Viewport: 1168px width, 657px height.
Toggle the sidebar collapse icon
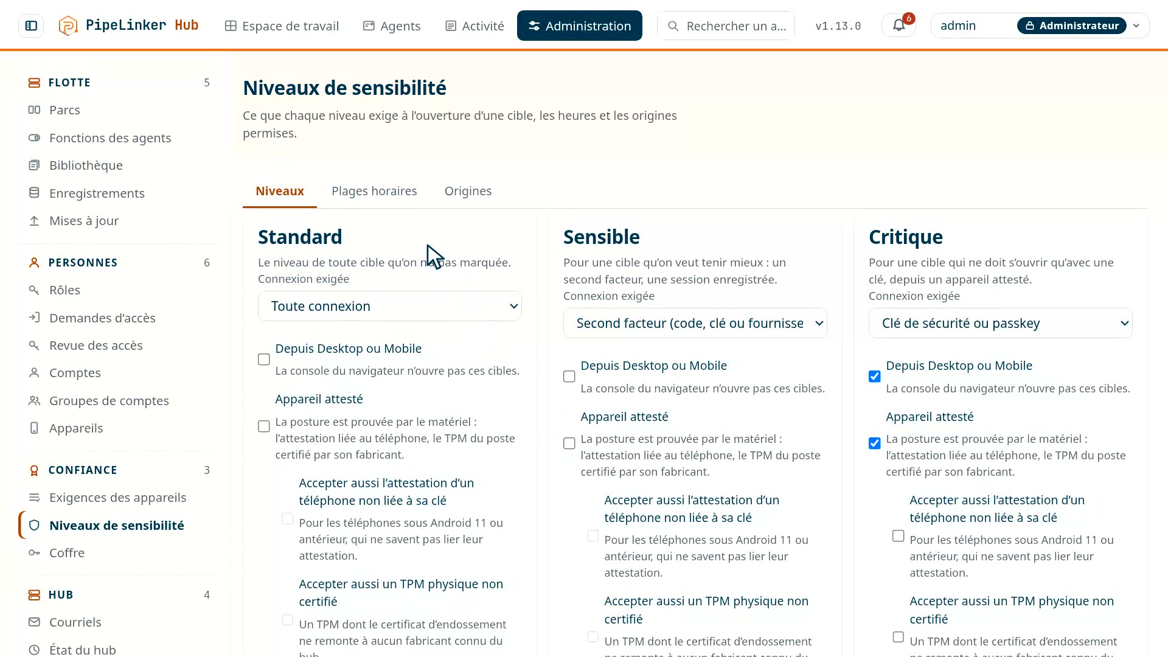point(31,26)
